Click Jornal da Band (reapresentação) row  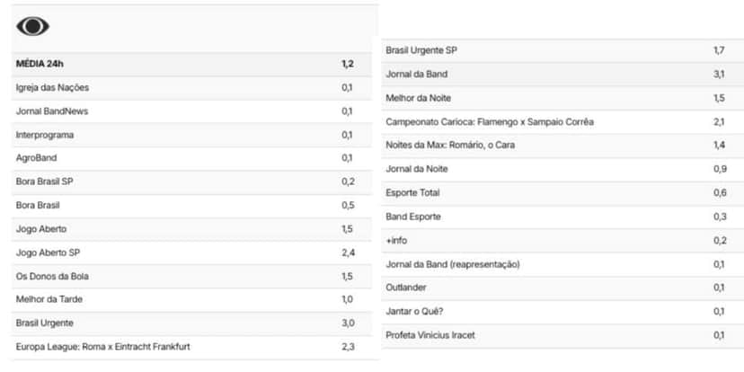pos(562,264)
